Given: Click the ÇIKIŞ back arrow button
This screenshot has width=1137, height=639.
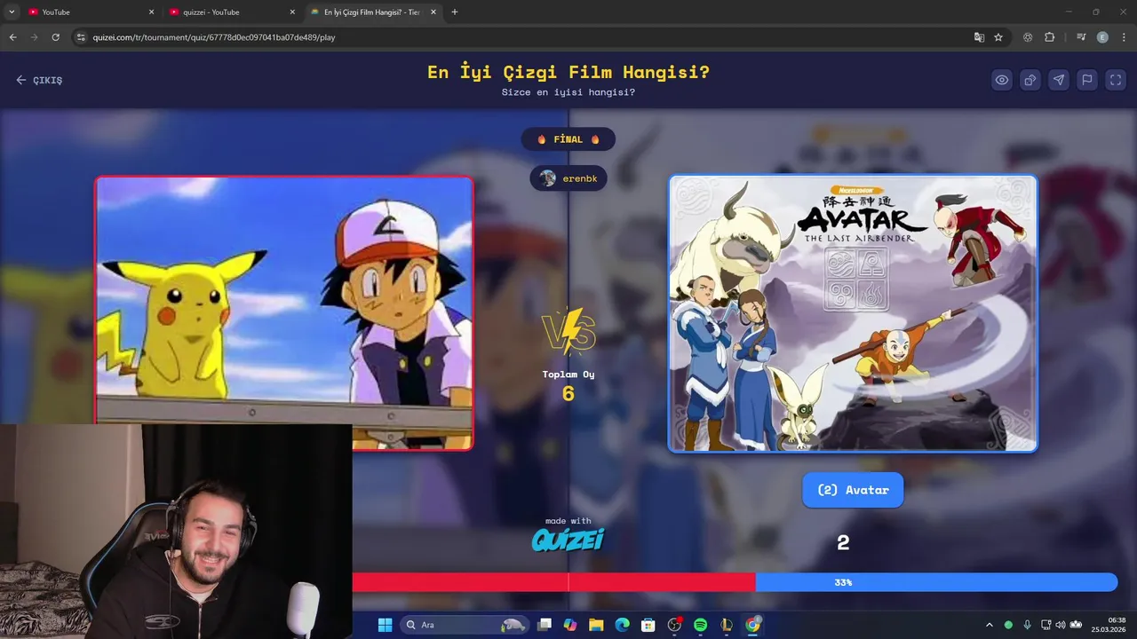Looking at the screenshot, I should click(39, 80).
